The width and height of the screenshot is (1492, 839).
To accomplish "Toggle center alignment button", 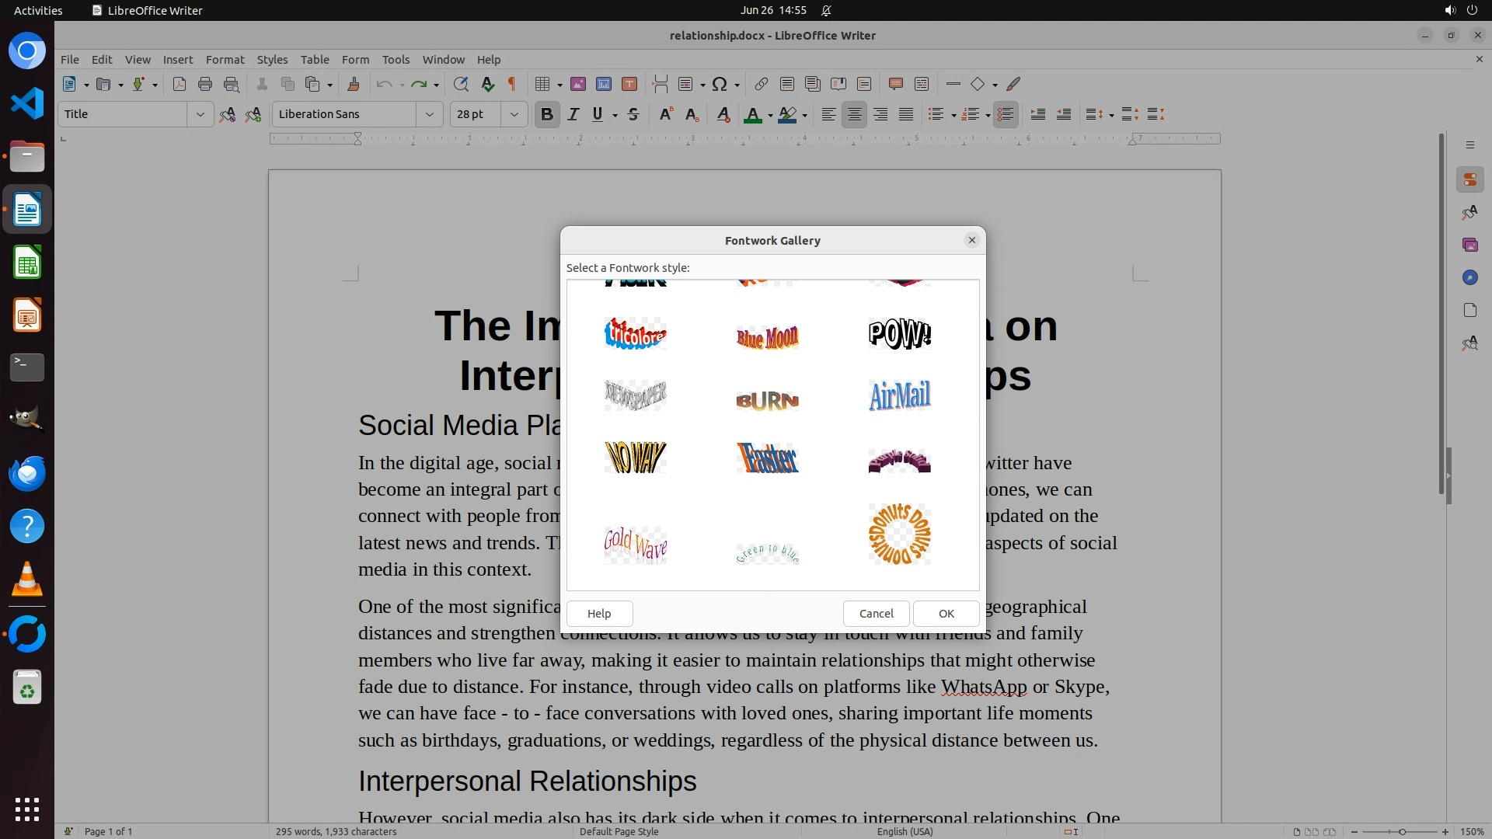I will 854,114.
